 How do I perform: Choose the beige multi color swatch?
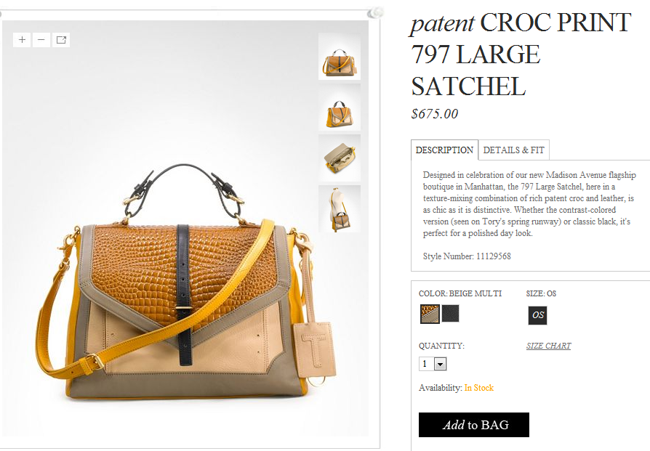[430, 314]
